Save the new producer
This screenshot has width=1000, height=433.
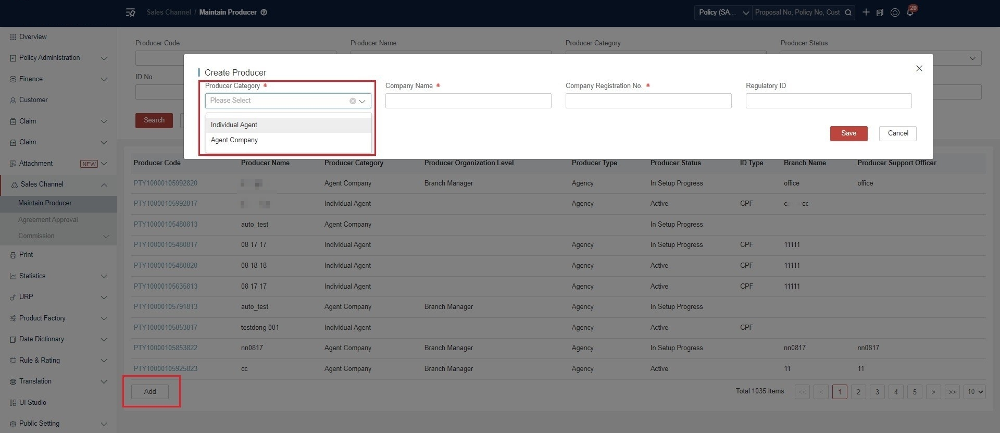[848, 133]
